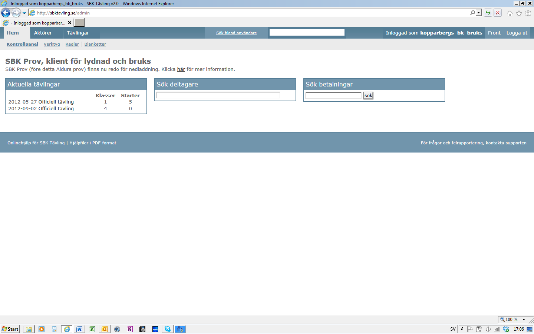Image resolution: width=534 pixels, height=334 pixels.
Task: Click the Action Center flag tray icon
Action: point(470,329)
